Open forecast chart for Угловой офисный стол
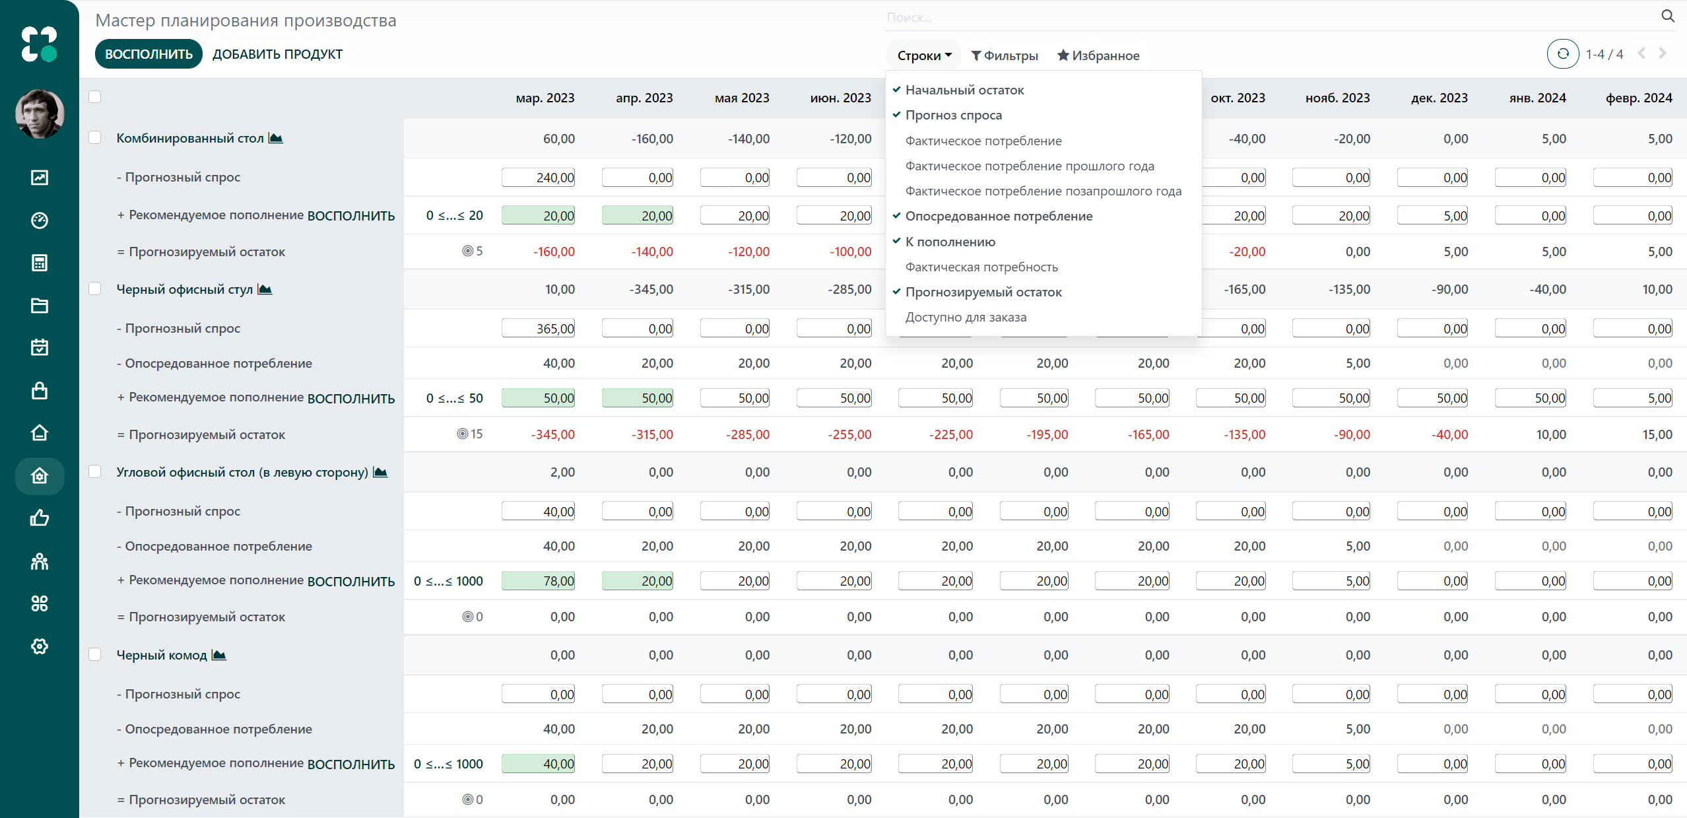 click(x=380, y=472)
